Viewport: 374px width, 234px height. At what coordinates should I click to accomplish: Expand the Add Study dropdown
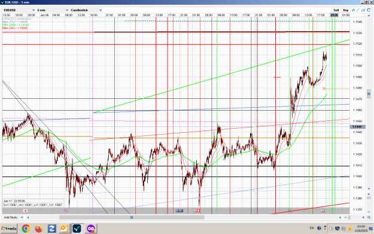[x=13, y=217]
